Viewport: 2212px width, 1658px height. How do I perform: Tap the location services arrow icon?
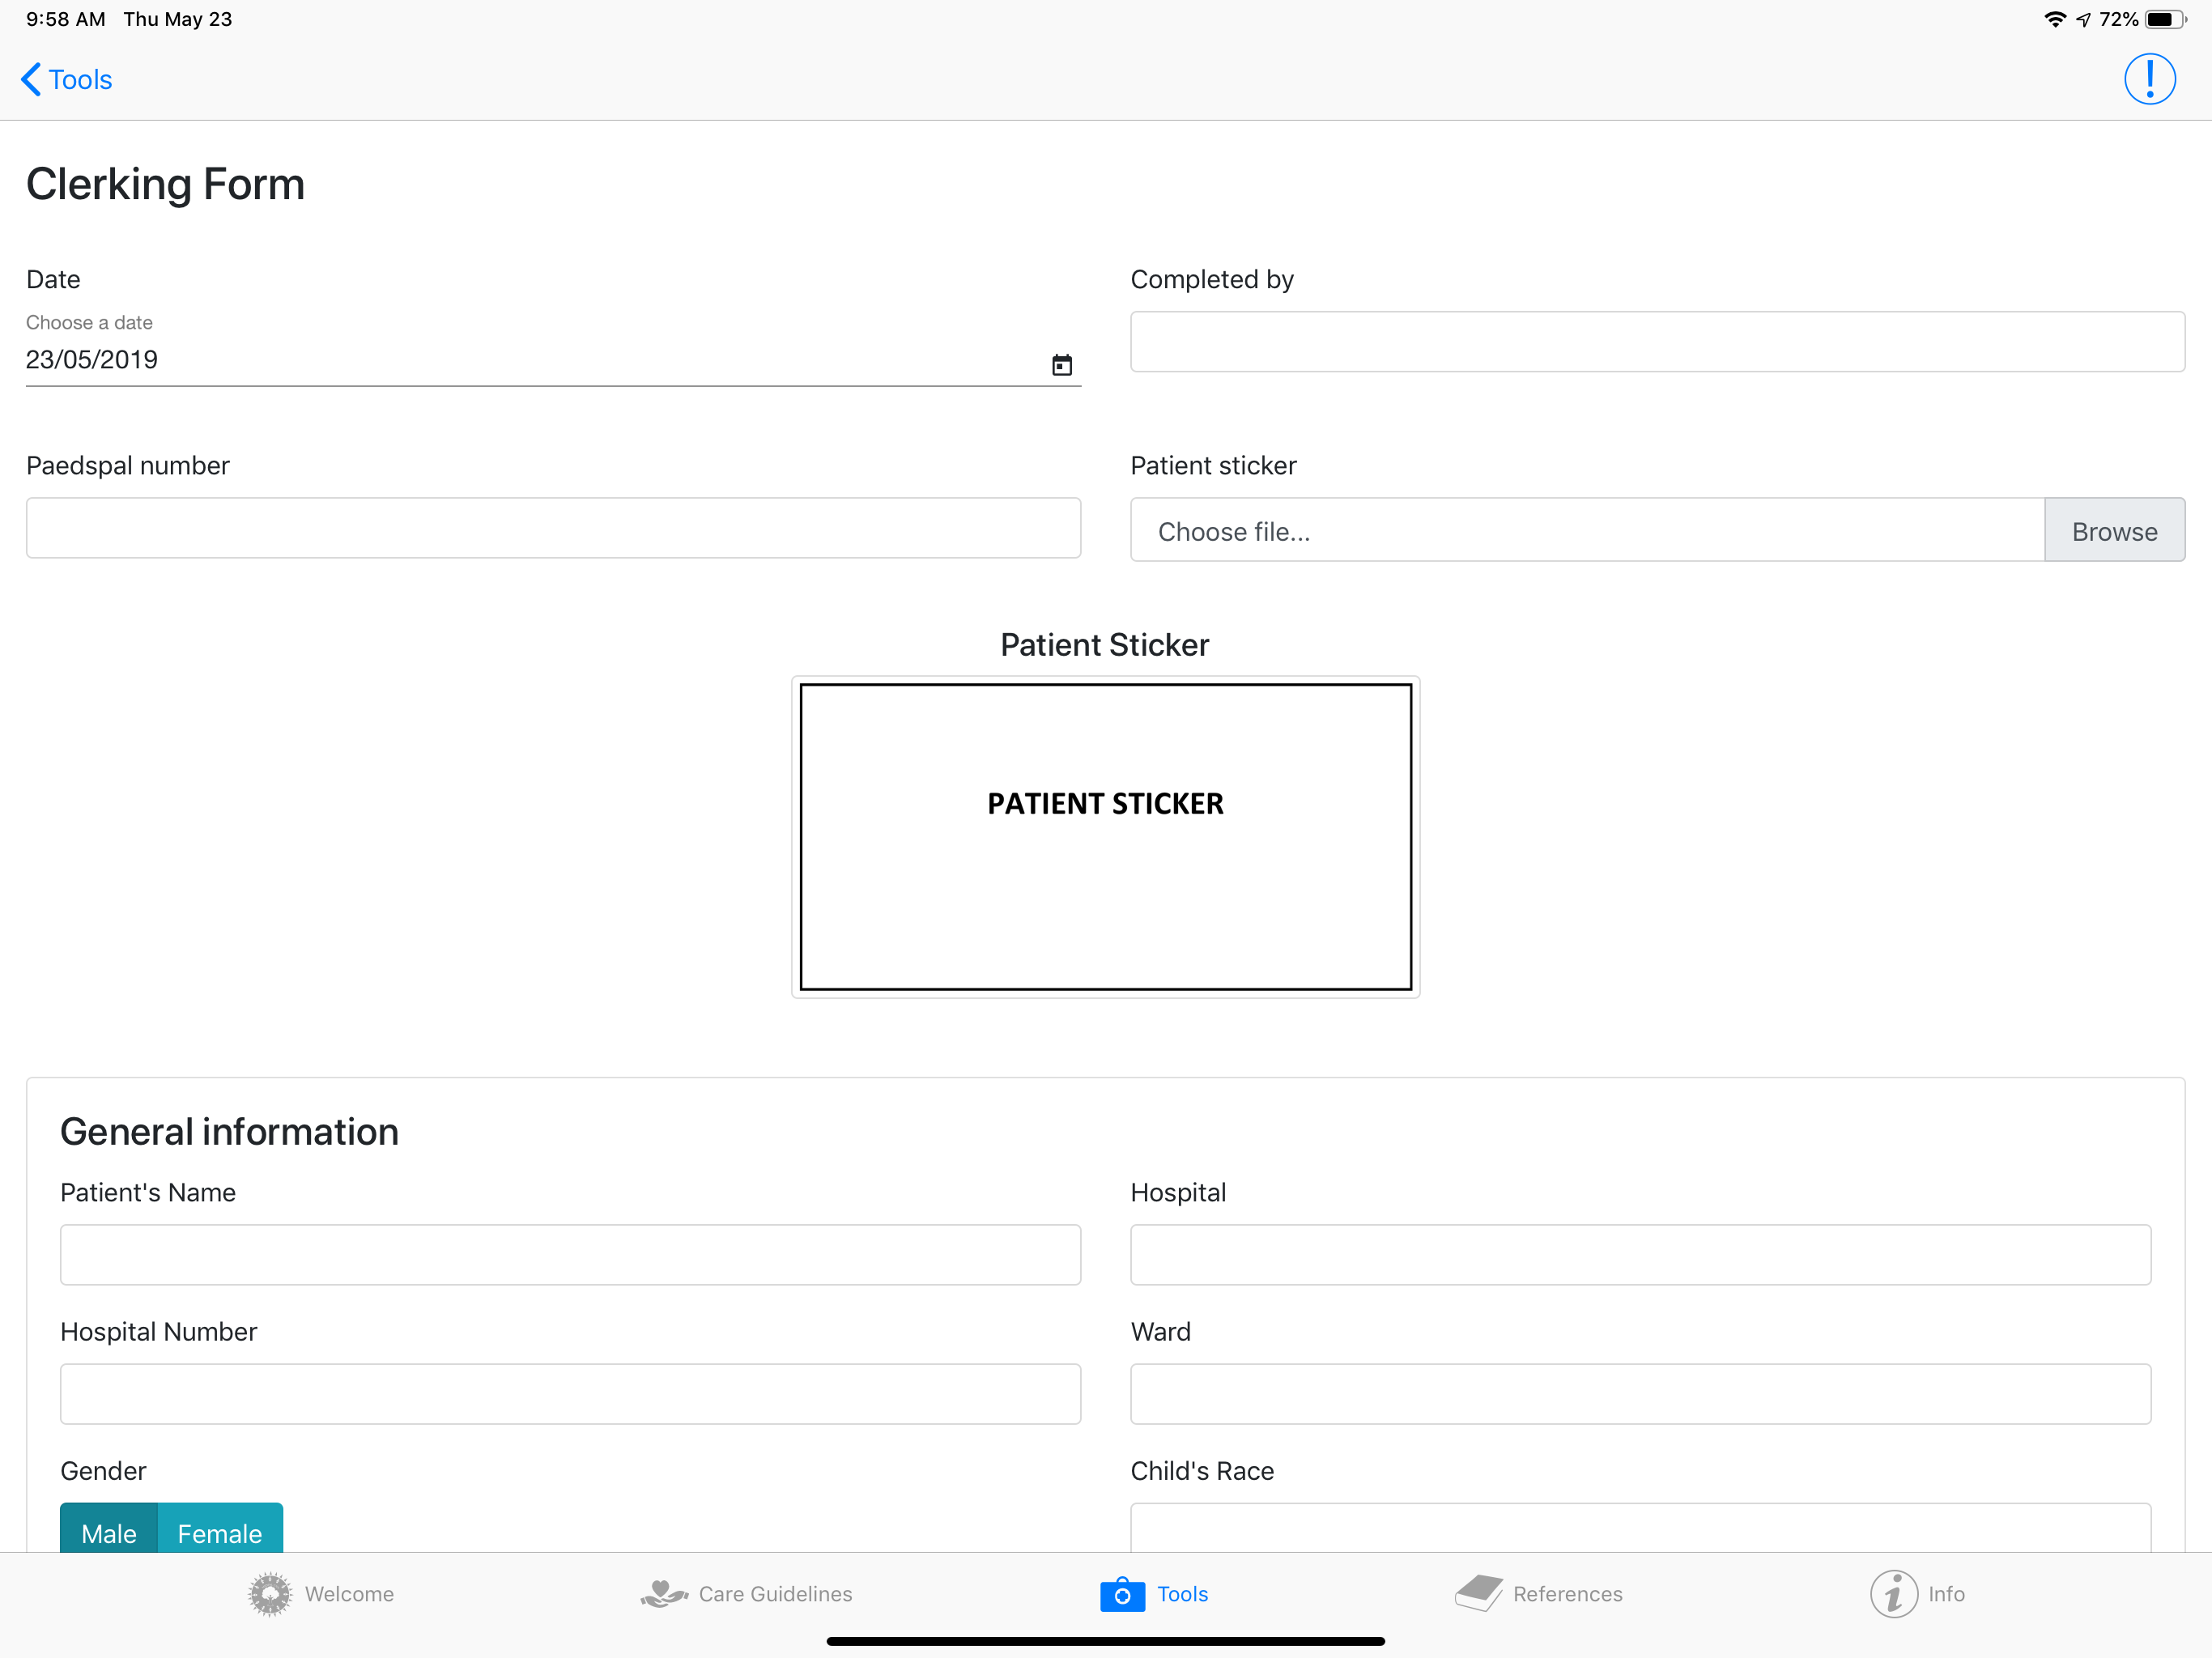click(2083, 19)
